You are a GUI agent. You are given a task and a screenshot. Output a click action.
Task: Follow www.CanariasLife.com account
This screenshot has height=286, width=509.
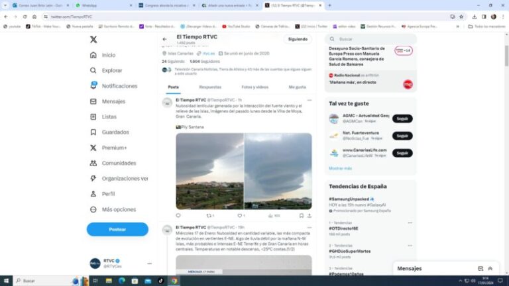402,153
